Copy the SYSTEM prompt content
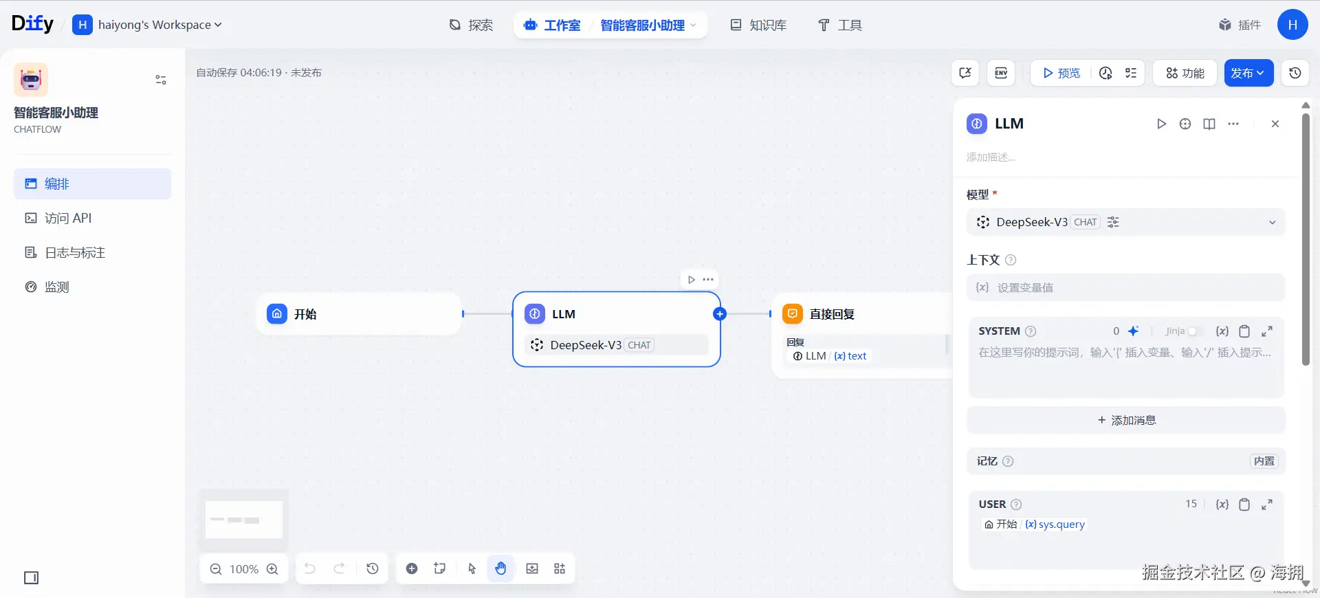The width and height of the screenshot is (1320, 598). pyautogui.click(x=1244, y=331)
